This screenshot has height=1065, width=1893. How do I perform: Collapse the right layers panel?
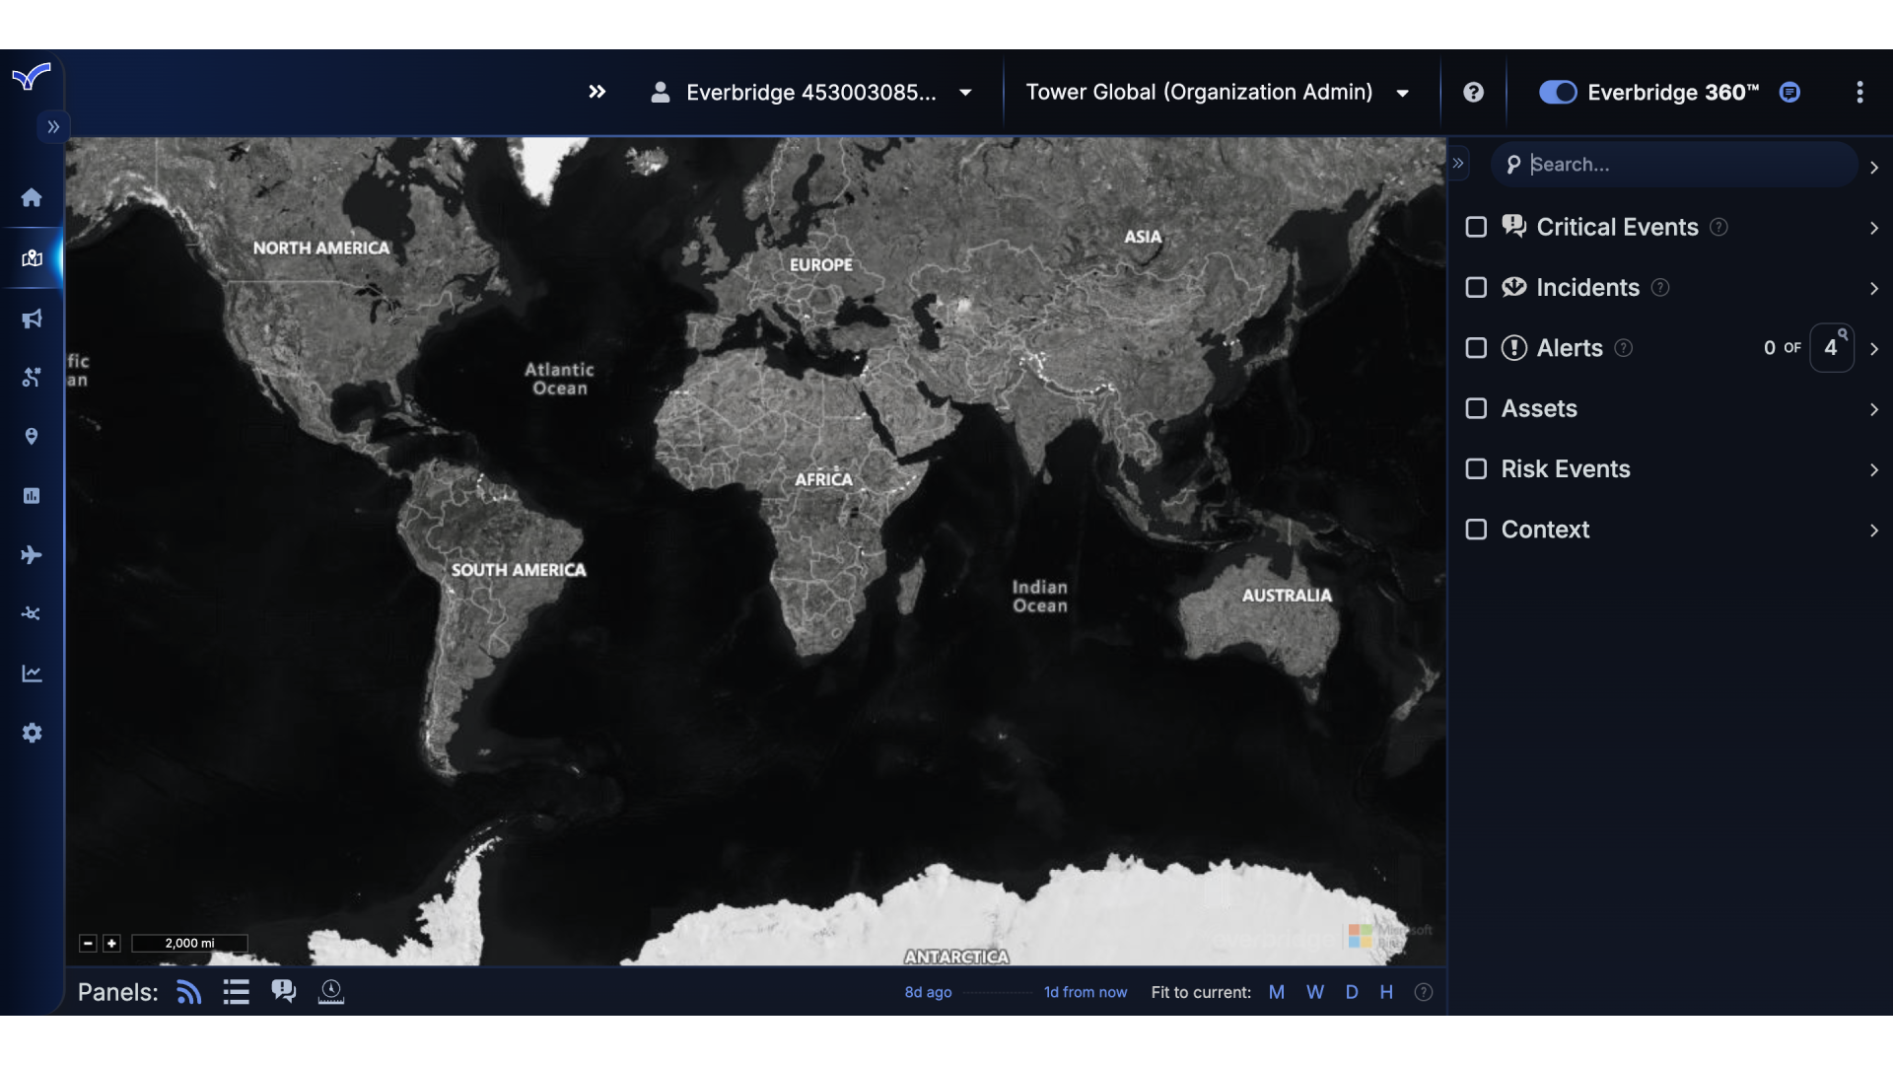[x=1459, y=163]
